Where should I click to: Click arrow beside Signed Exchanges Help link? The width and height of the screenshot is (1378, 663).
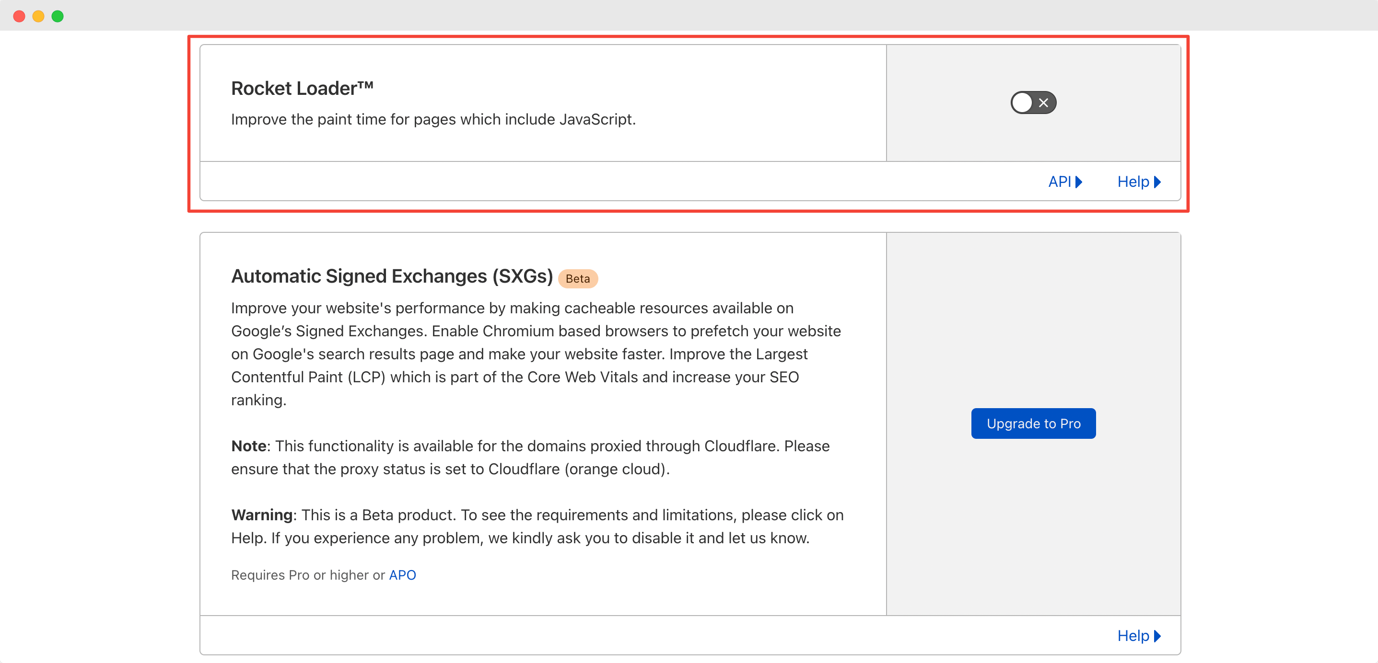point(1157,636)
